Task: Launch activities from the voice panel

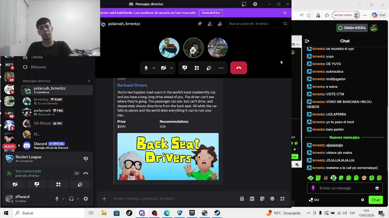Action: (x=58, y=184)
